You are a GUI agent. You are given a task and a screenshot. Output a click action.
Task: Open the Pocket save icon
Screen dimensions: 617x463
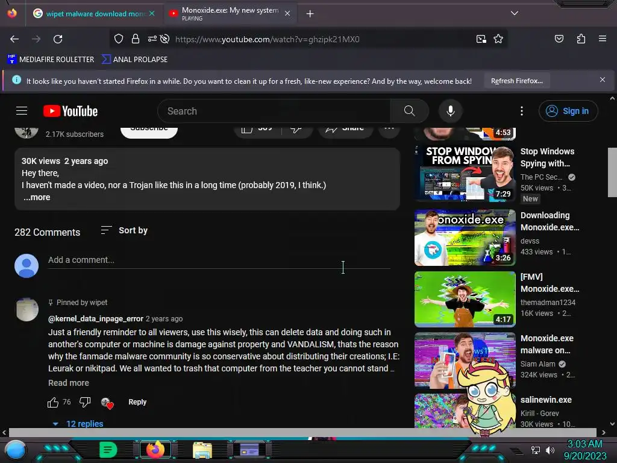point(559,39)
